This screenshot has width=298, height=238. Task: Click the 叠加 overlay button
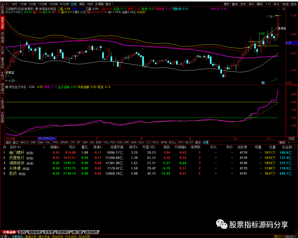(x=235, y=4)
